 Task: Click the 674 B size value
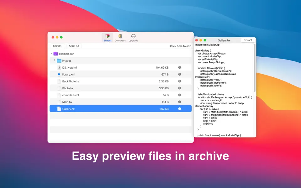[165, 75]
